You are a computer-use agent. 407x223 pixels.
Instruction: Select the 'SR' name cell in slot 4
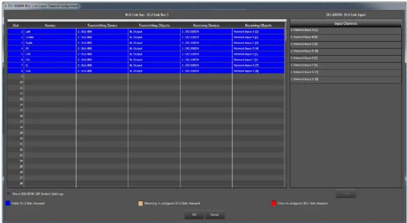50,48
